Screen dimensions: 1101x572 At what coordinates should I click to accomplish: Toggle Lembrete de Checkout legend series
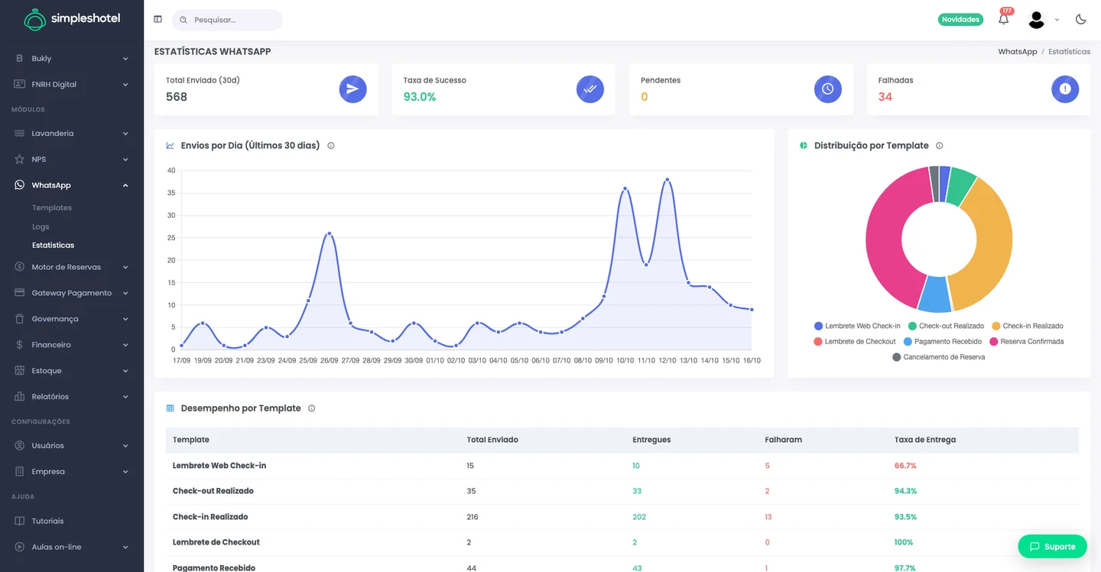pyautogui.click(x=855, y=342)
